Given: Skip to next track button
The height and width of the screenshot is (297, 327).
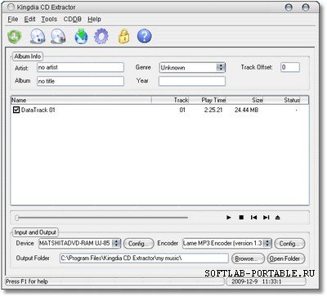Looking at the screenshot, I should click(x=267, y=218).
